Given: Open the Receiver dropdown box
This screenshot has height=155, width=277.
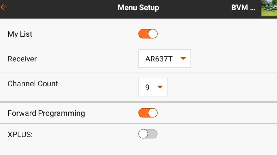Looking at the screenshot, I should point(164,59).
